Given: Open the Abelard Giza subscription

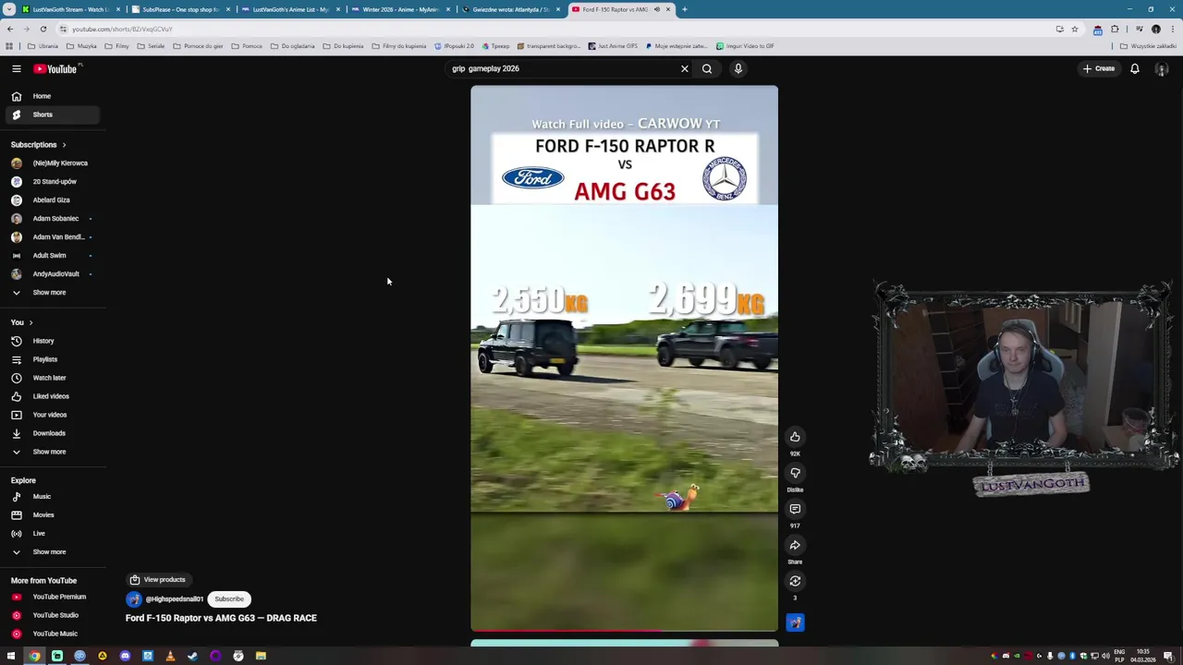Looking at the screenshot, I should pyautogui.click(x=53, y=199).
